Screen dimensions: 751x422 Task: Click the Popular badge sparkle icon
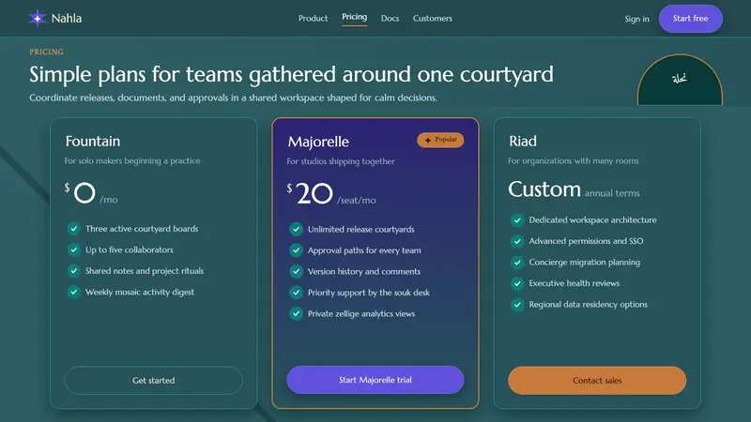(428, 140)
